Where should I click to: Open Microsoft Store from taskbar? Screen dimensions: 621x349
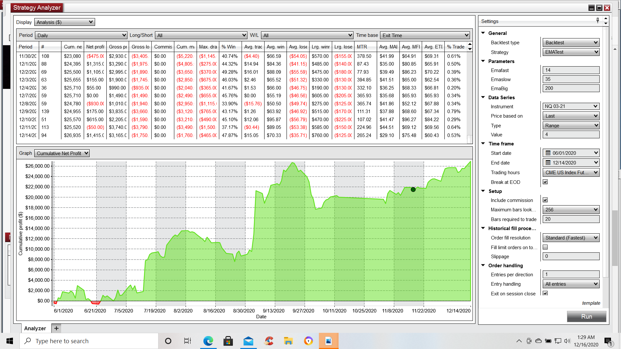(x=228, y=341)
